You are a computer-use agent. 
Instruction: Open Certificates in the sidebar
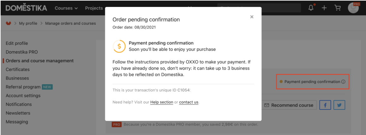pyautogui.click(x=18, y=69)
